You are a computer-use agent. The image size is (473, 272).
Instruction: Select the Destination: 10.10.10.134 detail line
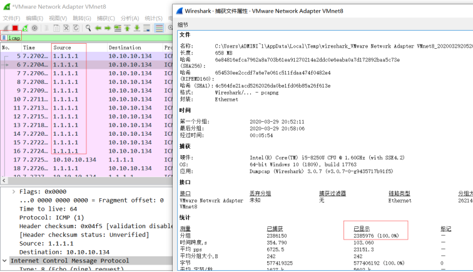pyautogui.click(x=64, y=252)
